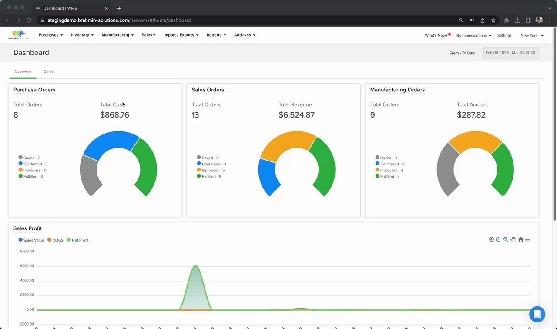Click the $6,524.87 Total Revenue value
This screenshot has width=557, height=329.
pyautogui.click(x=296, y=115)
